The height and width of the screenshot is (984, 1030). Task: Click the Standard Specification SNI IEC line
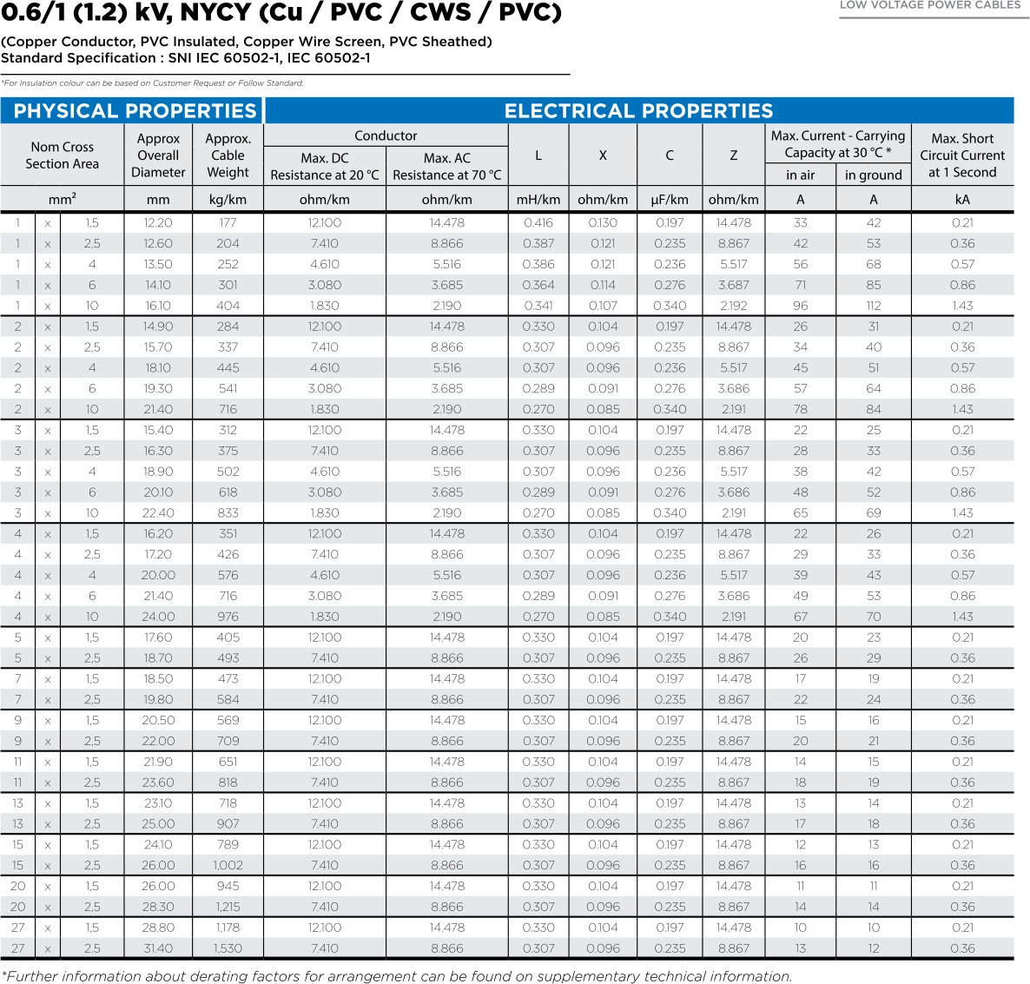[x=186, y=58]
